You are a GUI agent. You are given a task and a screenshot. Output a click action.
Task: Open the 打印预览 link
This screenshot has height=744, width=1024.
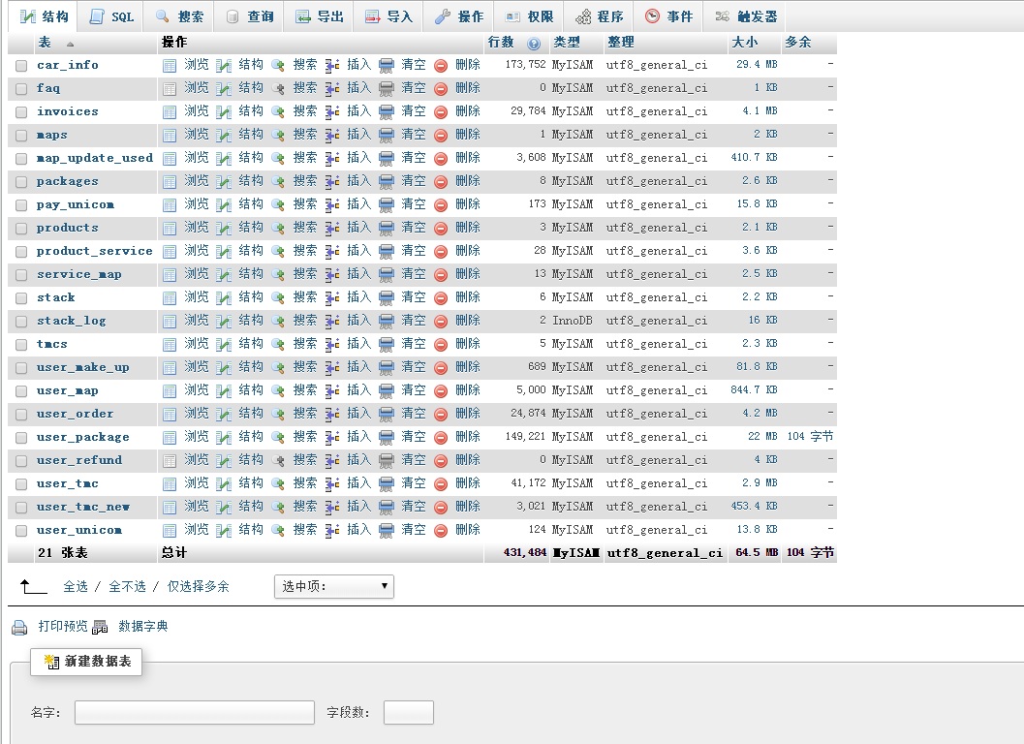click(x=63, y=626)
